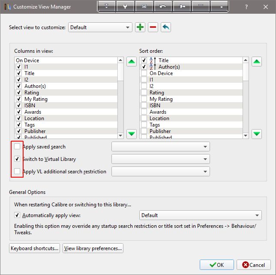Viewport: 276px width, 275px height.
Task: Select the I2 row in Sort order list
Action: (191, 86)
